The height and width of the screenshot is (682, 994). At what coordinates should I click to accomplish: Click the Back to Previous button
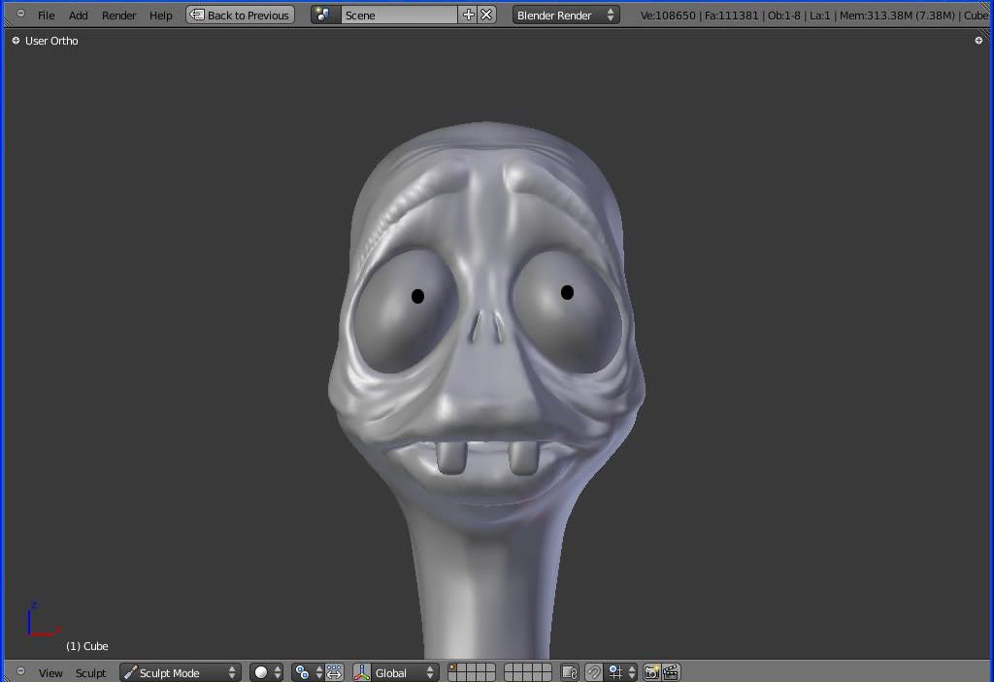pos(240,15)
